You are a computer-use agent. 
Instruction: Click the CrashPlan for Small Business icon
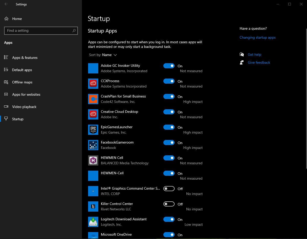coord(93,99)
